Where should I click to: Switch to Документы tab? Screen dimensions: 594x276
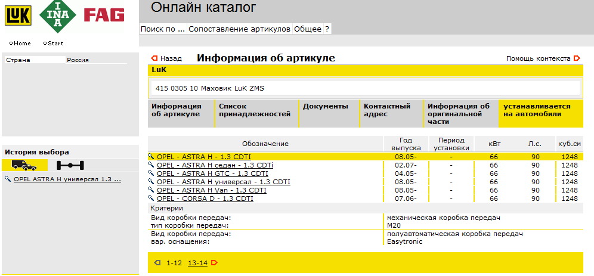coord(329,114)
